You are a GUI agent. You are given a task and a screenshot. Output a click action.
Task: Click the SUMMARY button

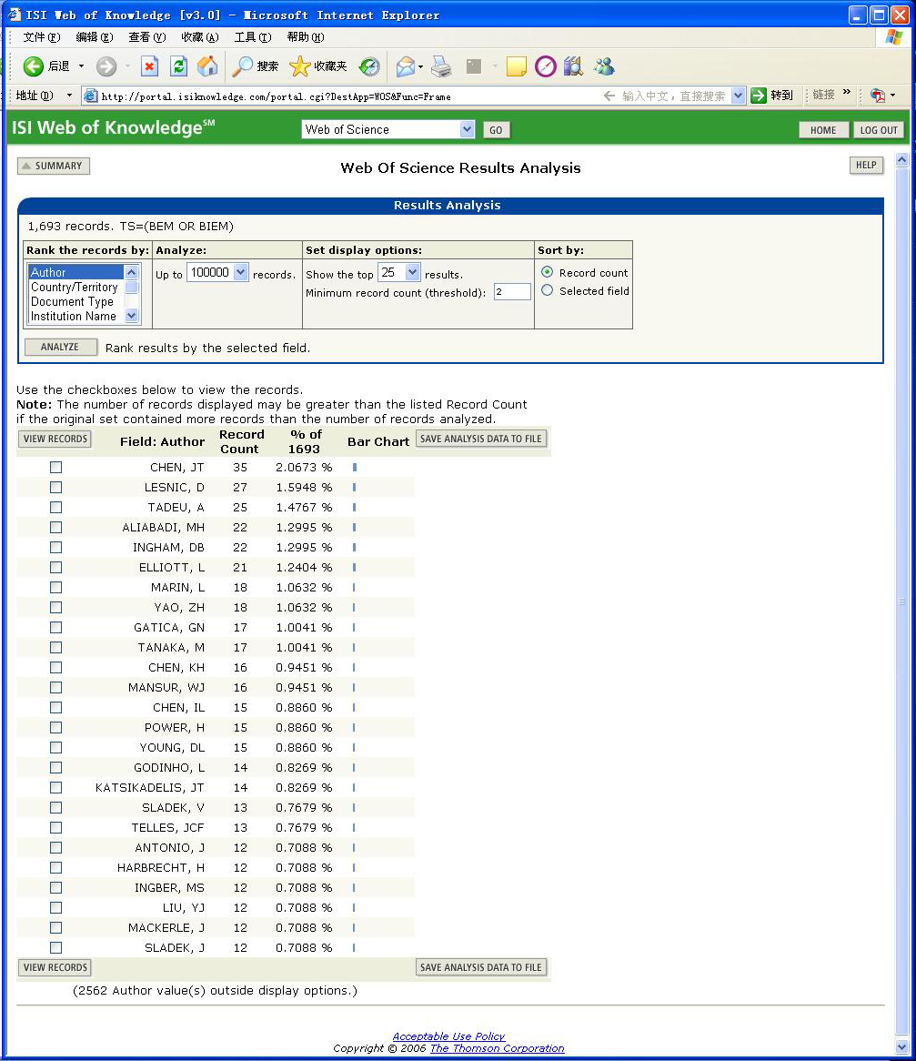point(53,166)
